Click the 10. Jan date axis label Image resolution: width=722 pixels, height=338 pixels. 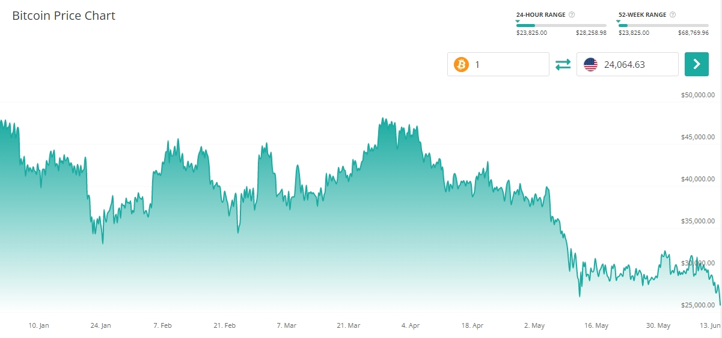[x=39, y=325]
